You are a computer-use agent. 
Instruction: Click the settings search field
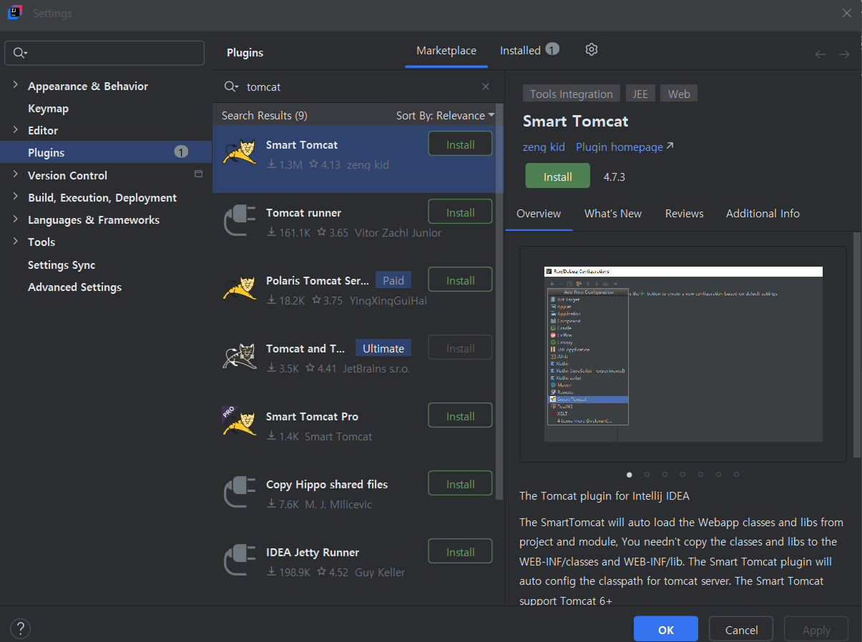click(x=104, y=54)
